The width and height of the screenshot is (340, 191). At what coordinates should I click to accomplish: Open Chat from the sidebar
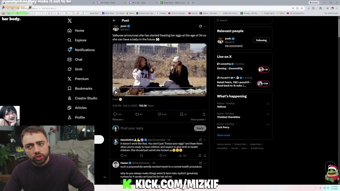(x=75, y=59)
